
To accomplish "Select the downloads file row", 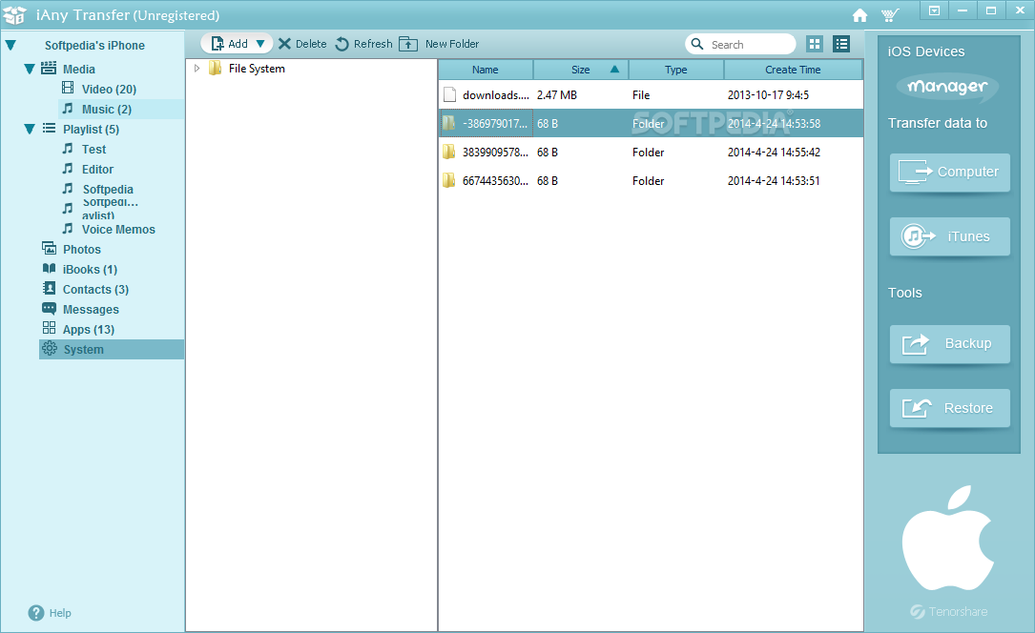I will (651, 95).
